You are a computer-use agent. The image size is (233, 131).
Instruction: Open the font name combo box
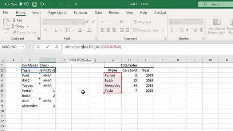coord(58,22)
